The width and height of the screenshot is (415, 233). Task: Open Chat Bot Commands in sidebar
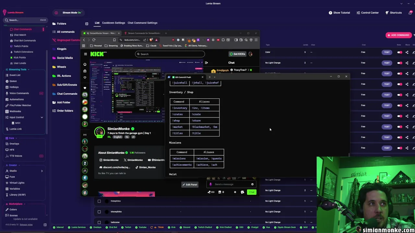[25, 40]
